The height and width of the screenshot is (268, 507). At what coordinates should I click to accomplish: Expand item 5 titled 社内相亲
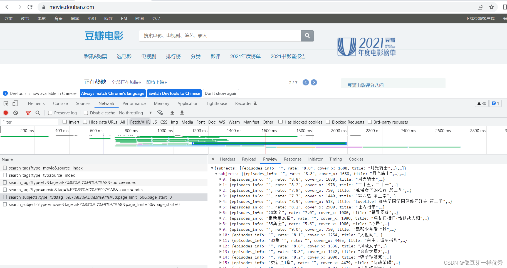[x=220, y=207]
